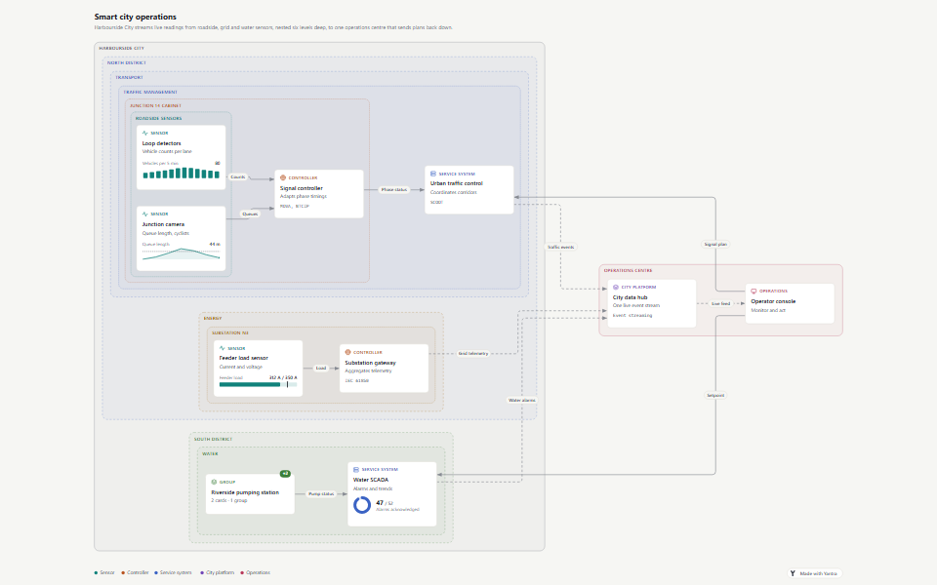Click the Harbourside City group label
The width and height of the screenshot is (937, 585).
(122, 48)
